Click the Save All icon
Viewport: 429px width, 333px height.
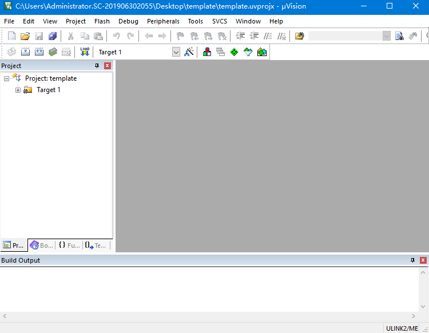click(53, 36)
